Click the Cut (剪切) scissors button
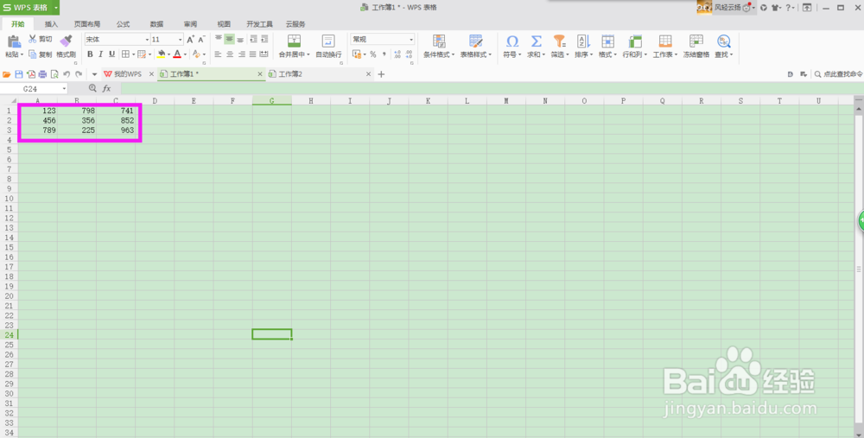The image size is (864, 438). (41, 39)
